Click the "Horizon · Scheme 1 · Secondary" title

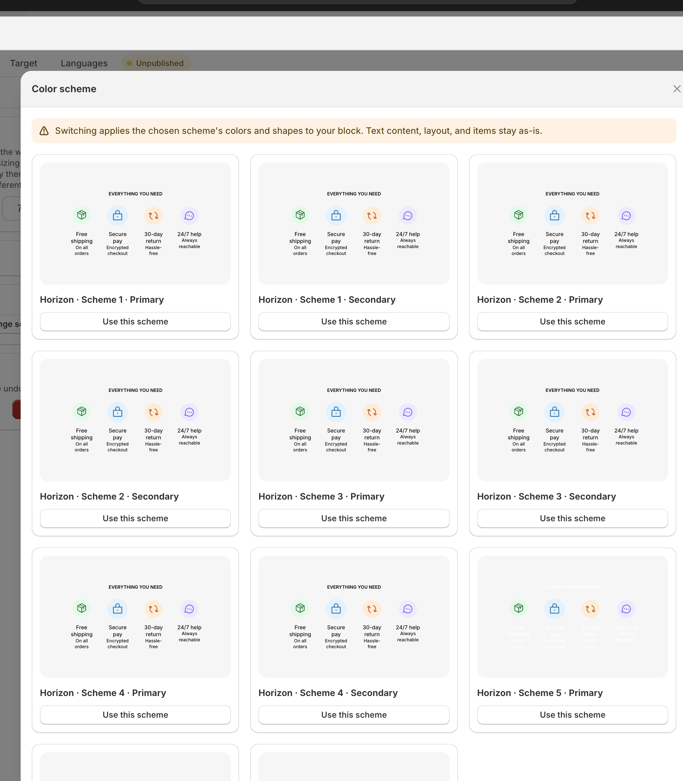(327, 300)
